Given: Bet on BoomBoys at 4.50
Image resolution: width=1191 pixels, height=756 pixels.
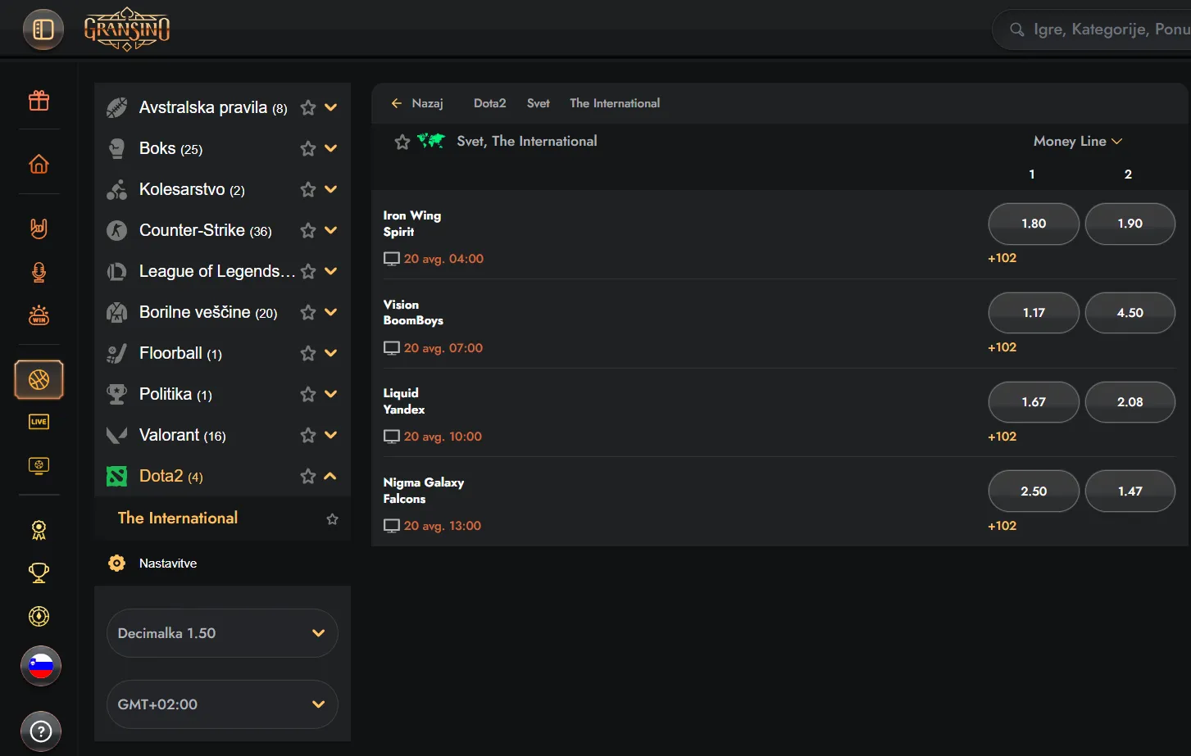Looking at the screenshot, I should tap(1130, 313).
